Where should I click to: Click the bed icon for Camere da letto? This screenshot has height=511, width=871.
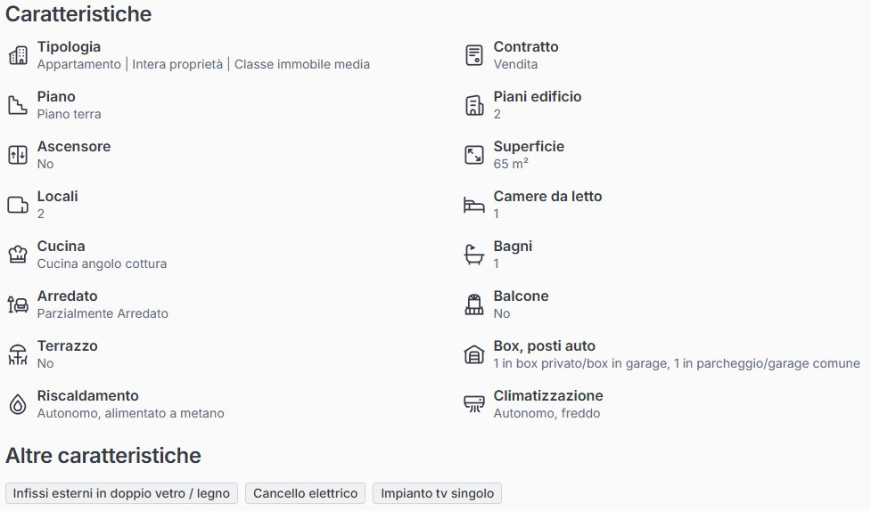[474, 205]
